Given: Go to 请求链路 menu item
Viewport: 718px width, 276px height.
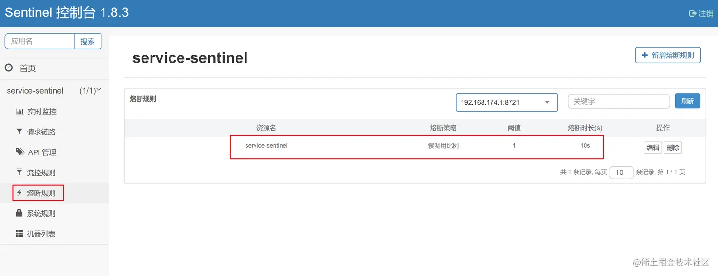Looking at the screenshot, I should 41,132.
